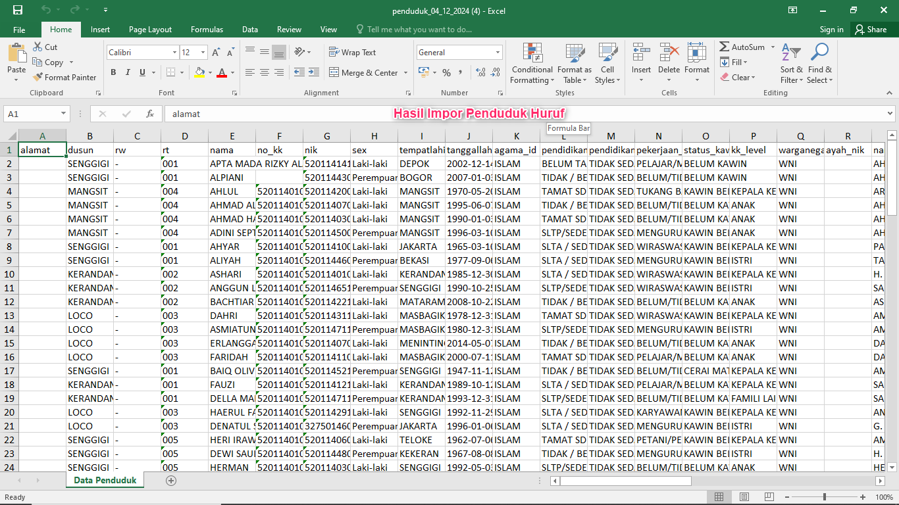The width and height of the screenshot is (899, 505).
Task: Click Decrease Decimal icon
Action: [495, 73]
